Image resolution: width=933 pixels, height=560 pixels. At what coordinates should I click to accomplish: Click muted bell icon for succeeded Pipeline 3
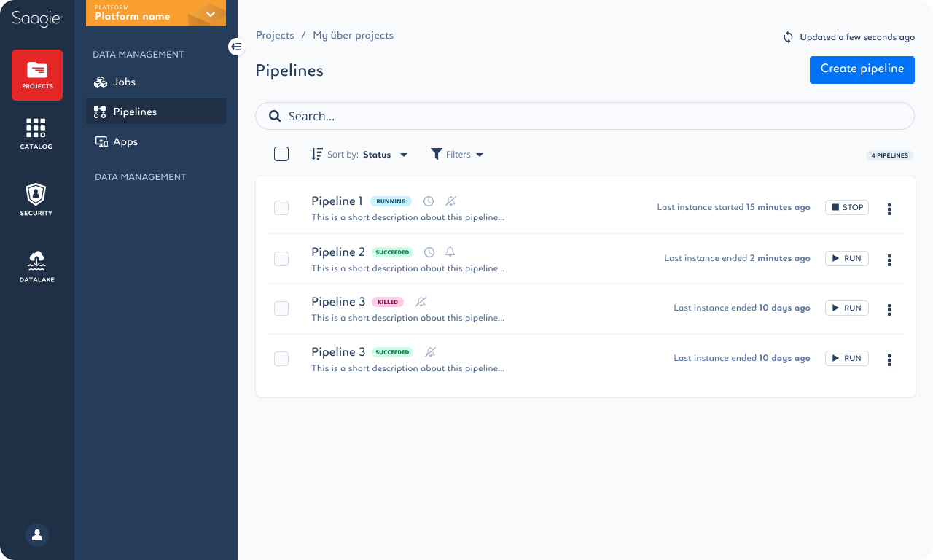point(430,352)
